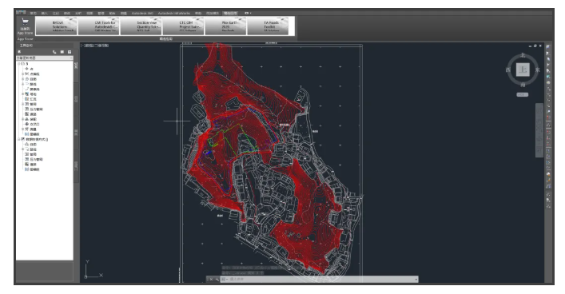Select the 要素线 (Feature Lines) tree item
Image resolution: width=565 pixels, height=294 pixels.
34,89
